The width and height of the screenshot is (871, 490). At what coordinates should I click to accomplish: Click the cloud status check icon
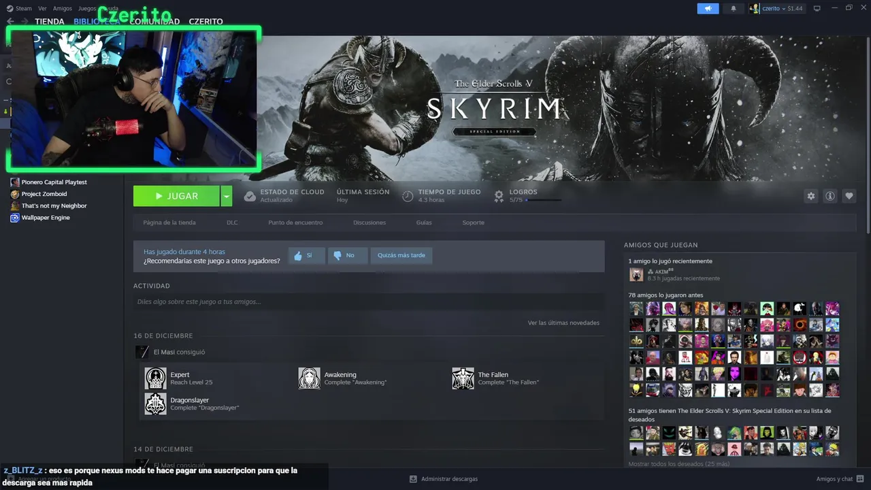(x=250, y=196)
